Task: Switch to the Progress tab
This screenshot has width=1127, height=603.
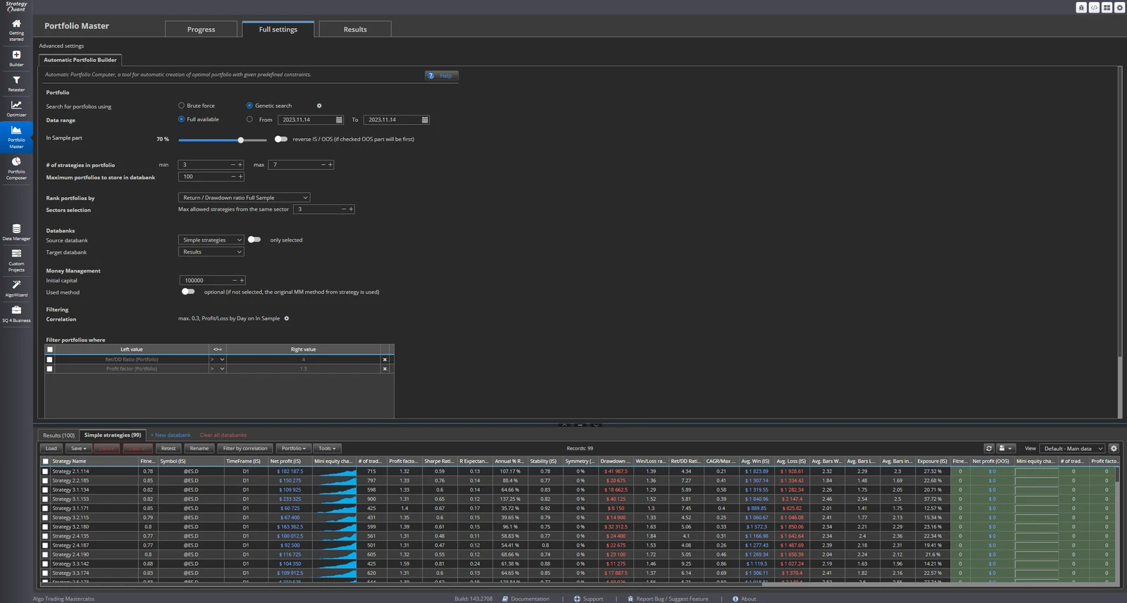Action: click(201, 29)
